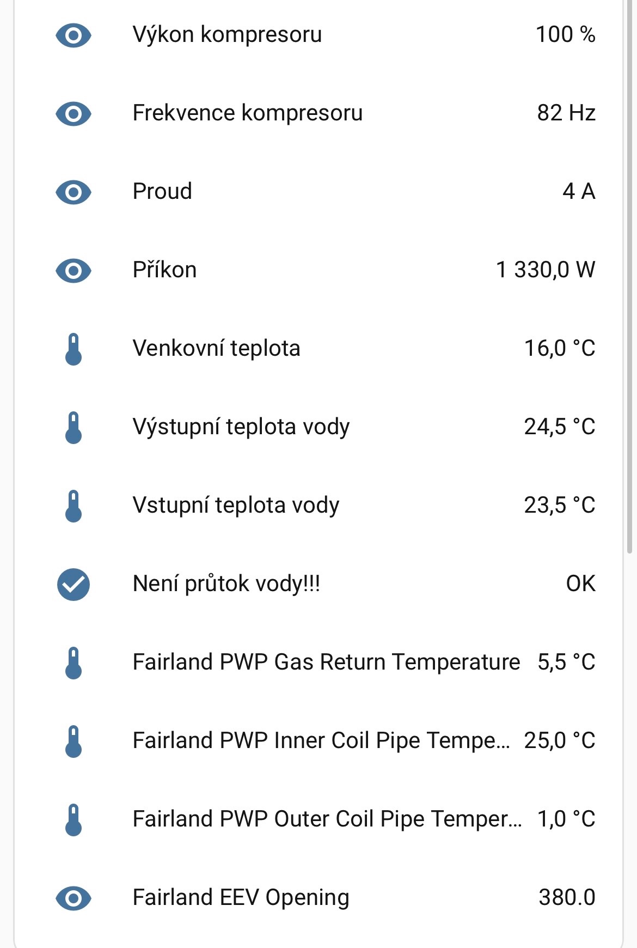Click the thermometer icon for Outer Coil Pipe
This screenshot has width=637, height=948.
pos(73,820)
